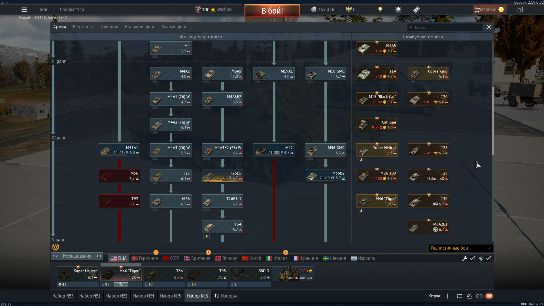
Task: Click the swap crew arrows under M46 Tiger
Action: pos(121,284)
